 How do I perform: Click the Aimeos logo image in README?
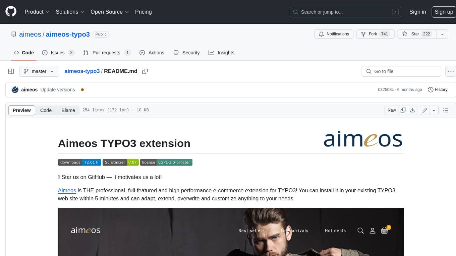(363, 139)
